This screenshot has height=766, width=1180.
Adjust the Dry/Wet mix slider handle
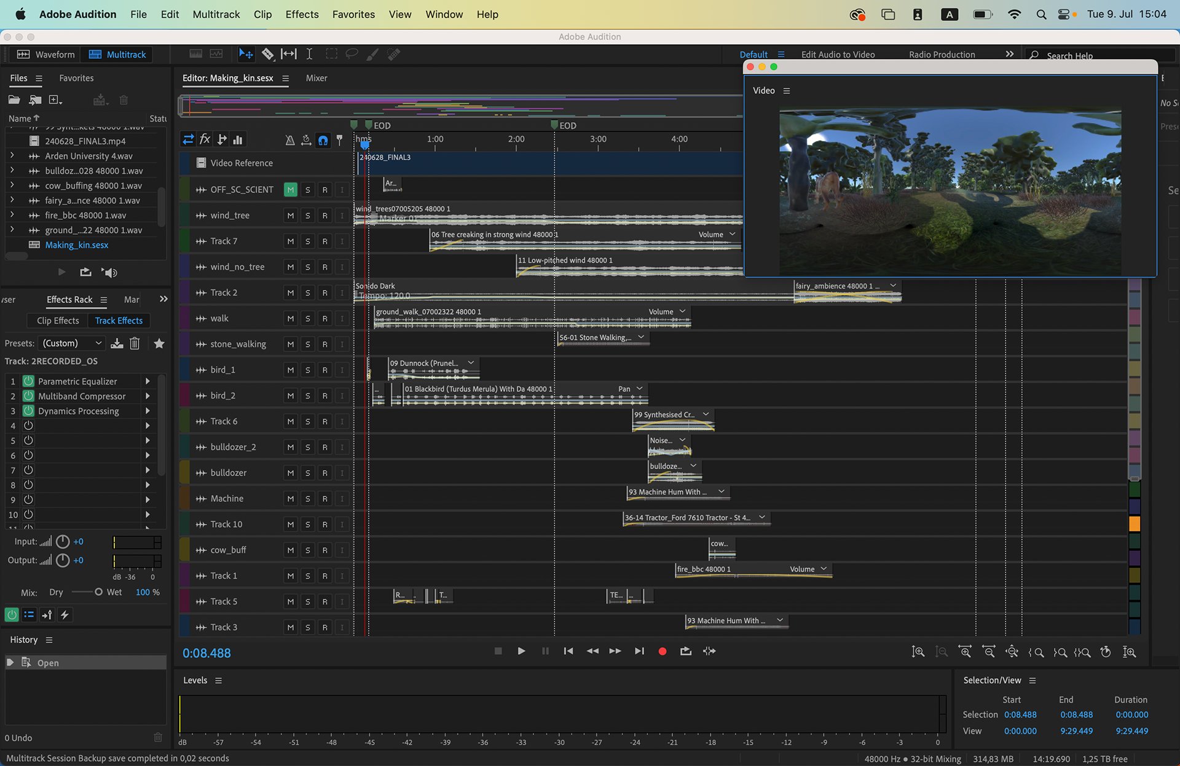coord(98,592)
